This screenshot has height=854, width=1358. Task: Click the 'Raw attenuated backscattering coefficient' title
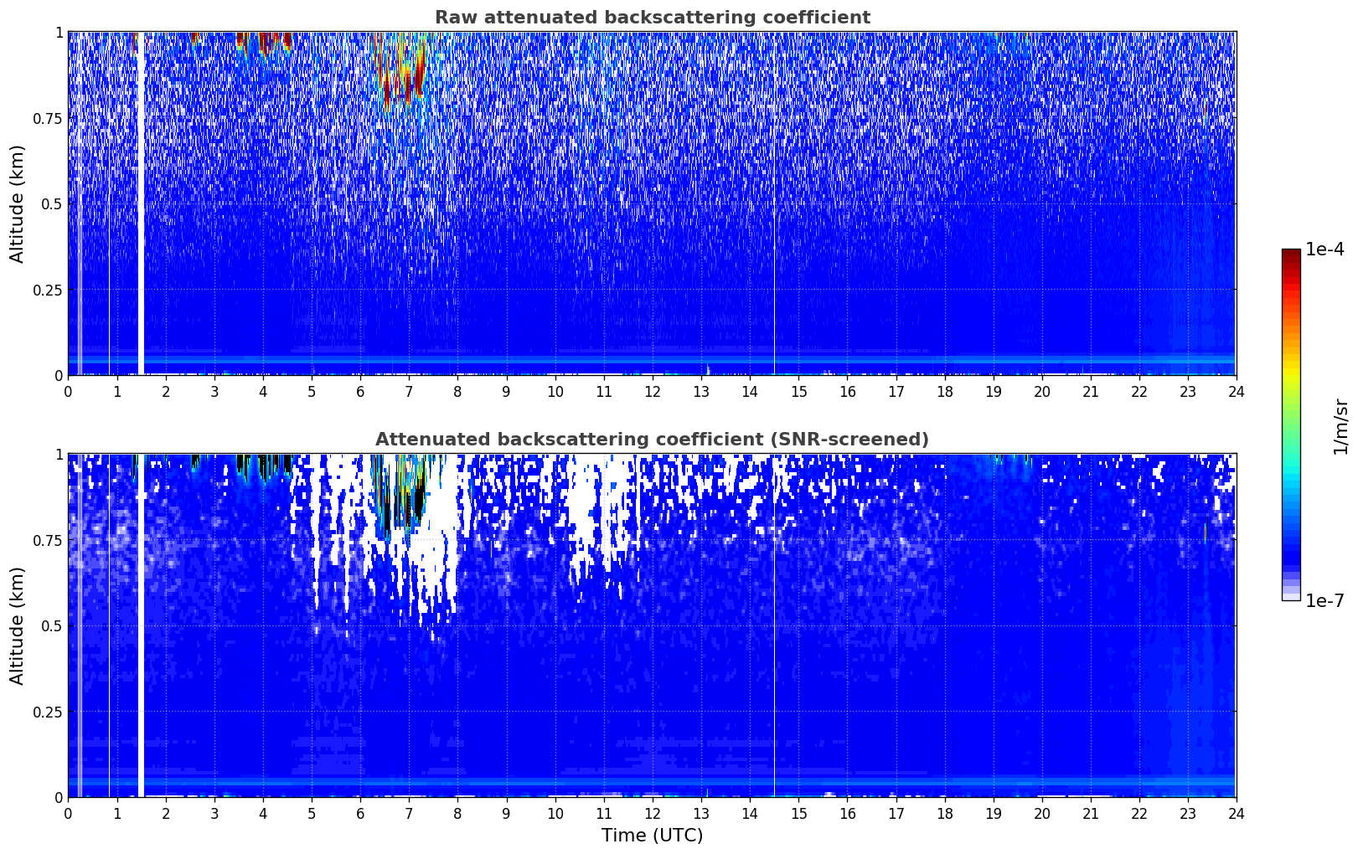tap(652, 18)
